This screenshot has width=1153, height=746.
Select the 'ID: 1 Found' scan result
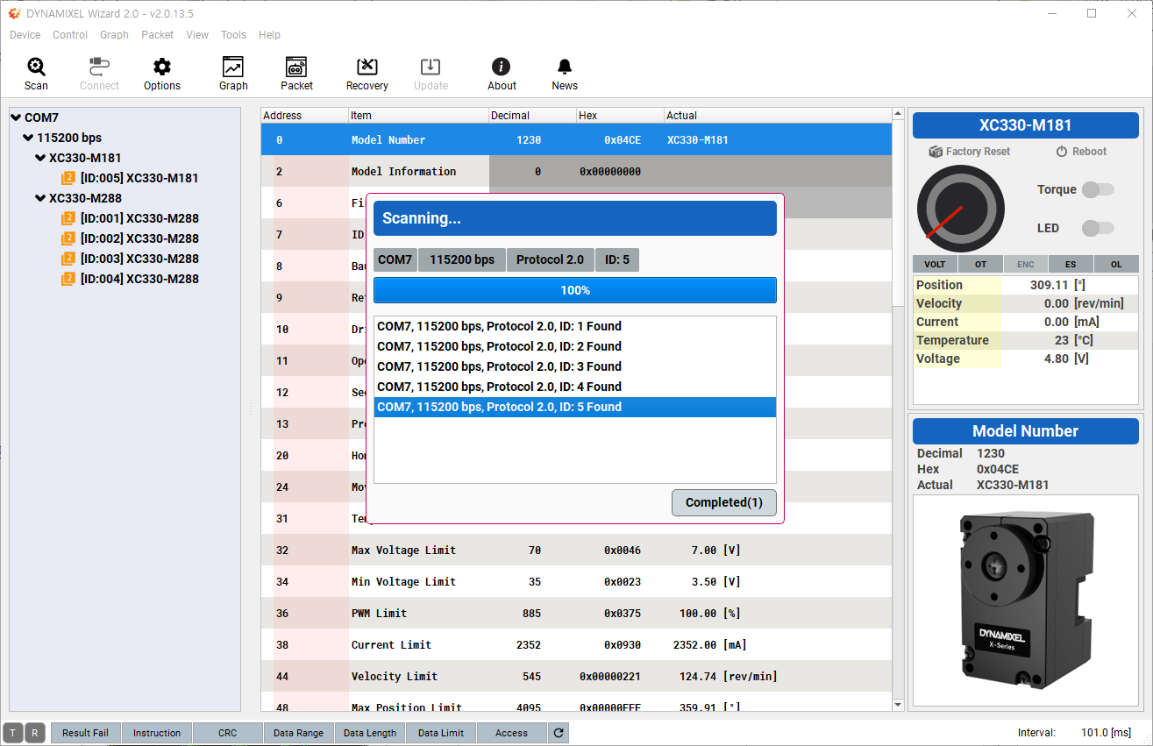point(575,326)
